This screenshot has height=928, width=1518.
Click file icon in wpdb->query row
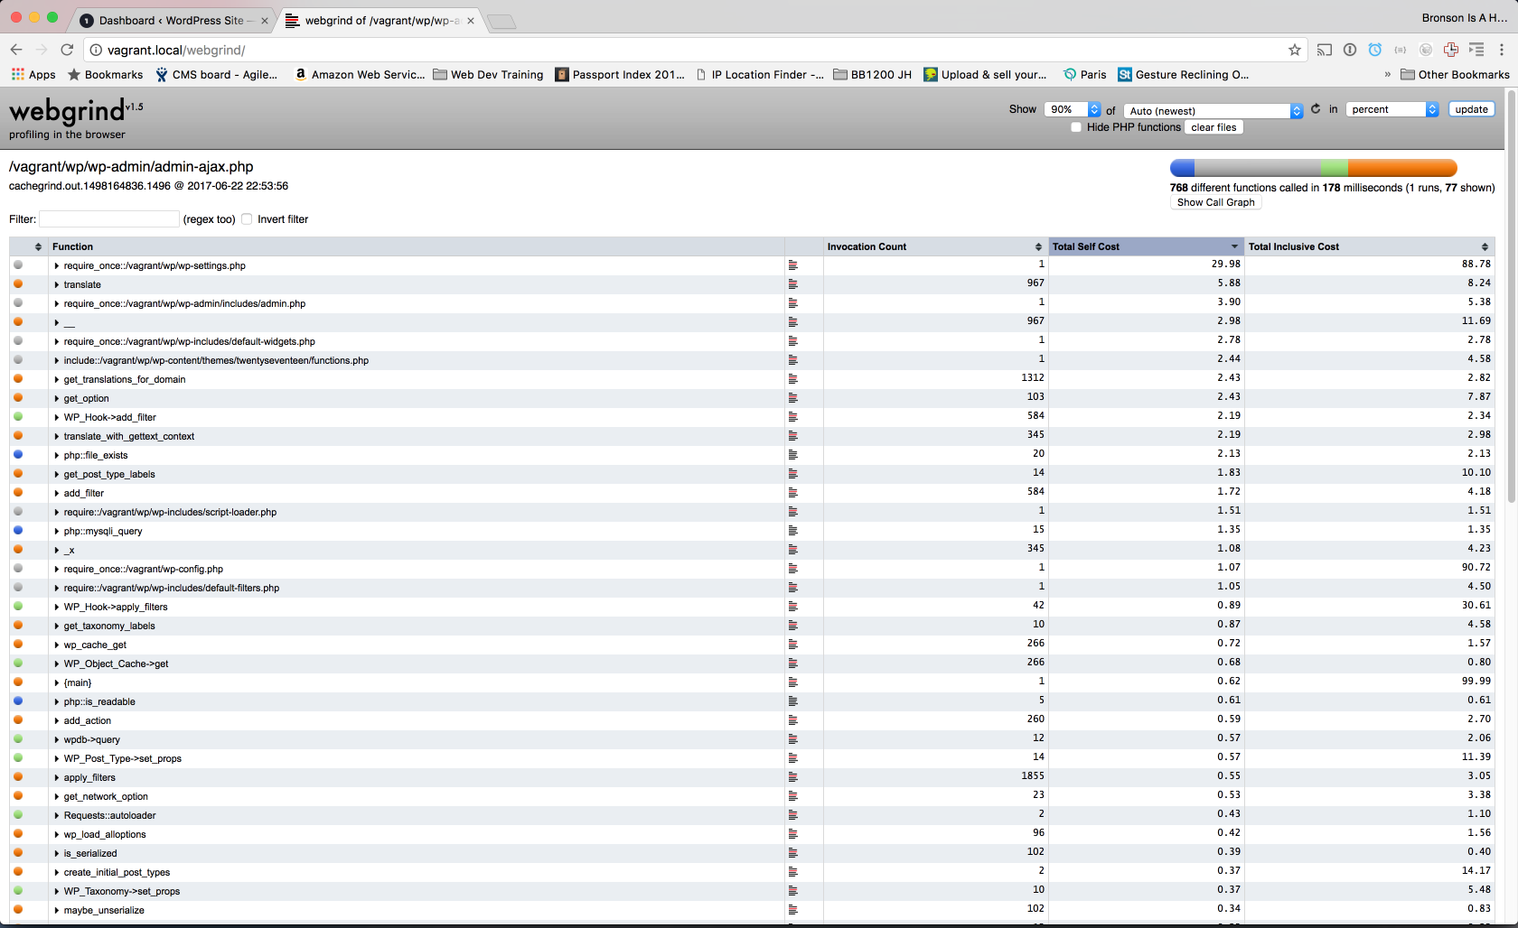[793, 739]
